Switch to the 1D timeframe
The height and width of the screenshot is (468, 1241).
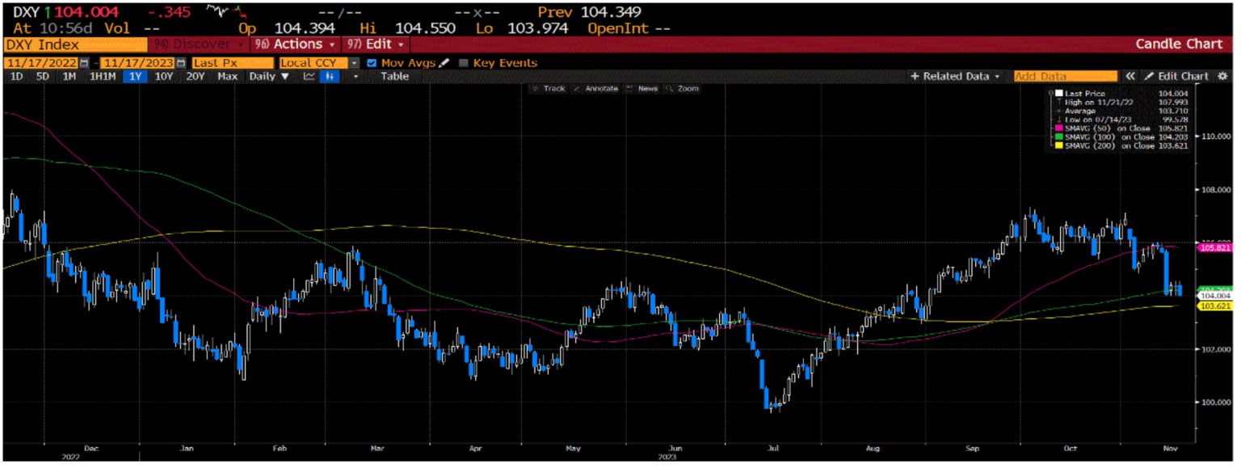pyautogui.click(x=15, y=76)
